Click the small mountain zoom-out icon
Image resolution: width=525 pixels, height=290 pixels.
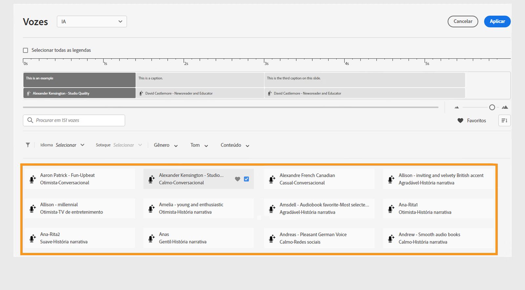(457, 107)
